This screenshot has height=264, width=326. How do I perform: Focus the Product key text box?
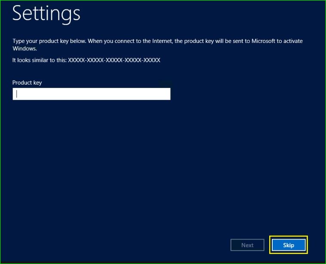[x=91, y=94]
